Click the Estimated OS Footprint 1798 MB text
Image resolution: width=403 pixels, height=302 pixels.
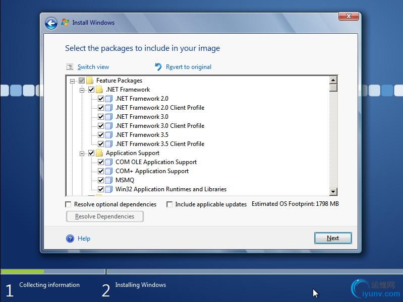[x=295, y=204]
